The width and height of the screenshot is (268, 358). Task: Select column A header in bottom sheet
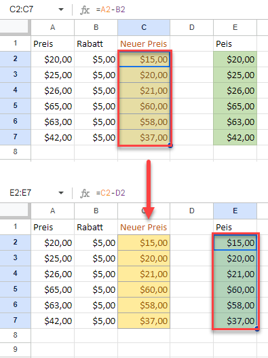pos(53,211)
